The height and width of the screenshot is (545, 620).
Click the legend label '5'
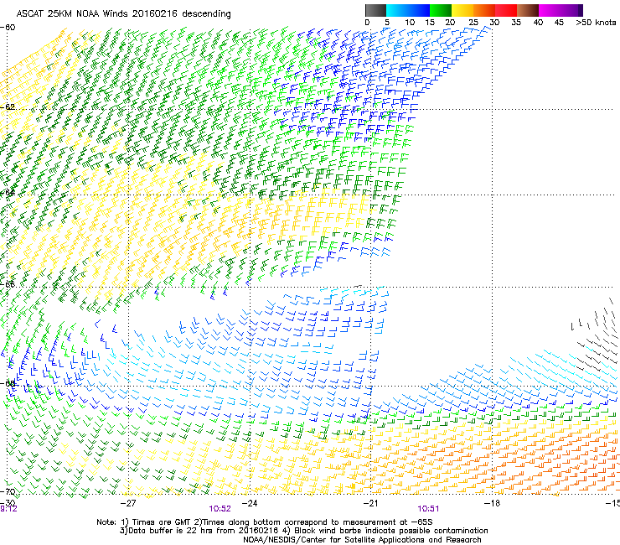[x=387, y=23]
